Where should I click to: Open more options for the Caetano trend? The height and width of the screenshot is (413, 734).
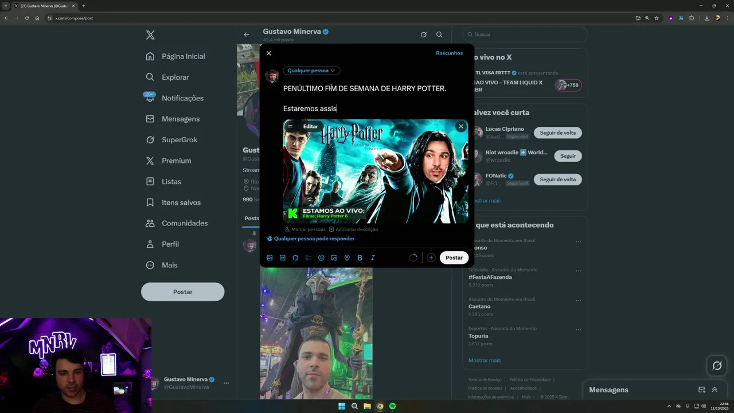point(578,300)
